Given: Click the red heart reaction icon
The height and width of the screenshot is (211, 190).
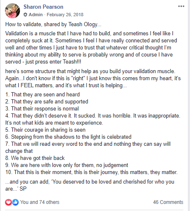Looking at the screenshot, I should tap(8, 202).
